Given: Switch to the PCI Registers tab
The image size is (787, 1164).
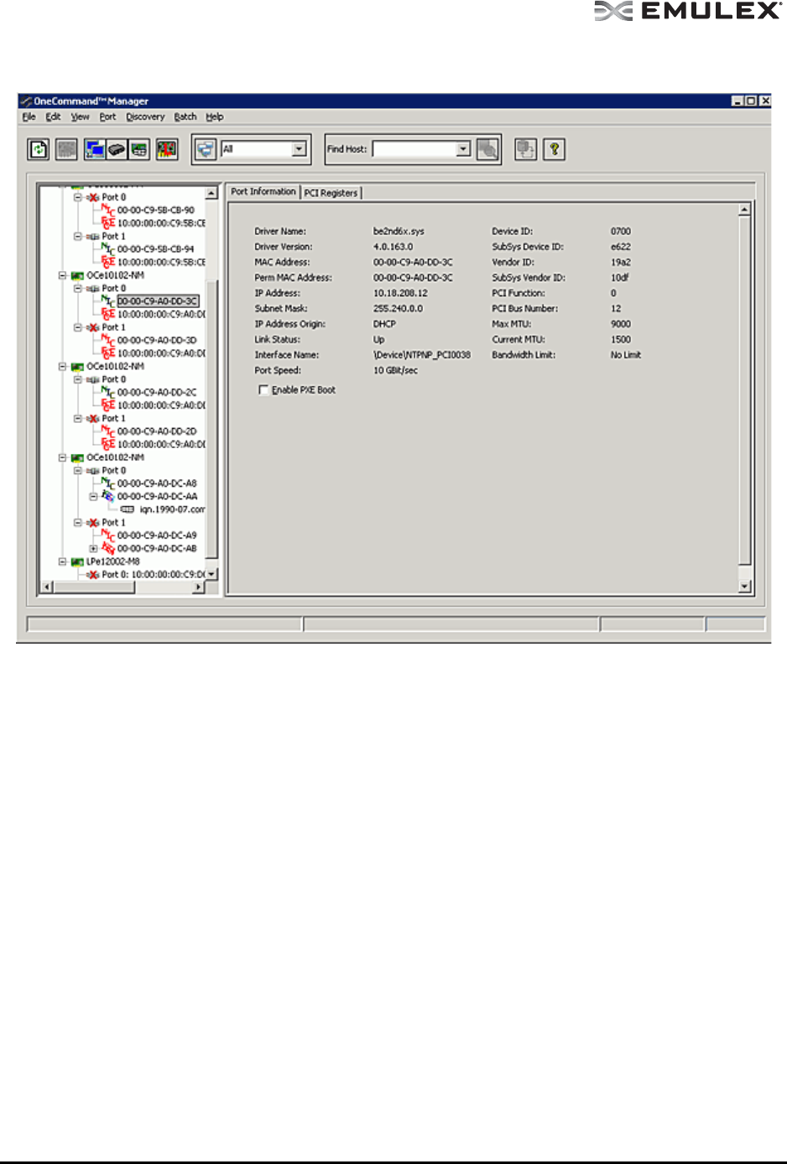Looking at the screenshot, I should (331, 192).
